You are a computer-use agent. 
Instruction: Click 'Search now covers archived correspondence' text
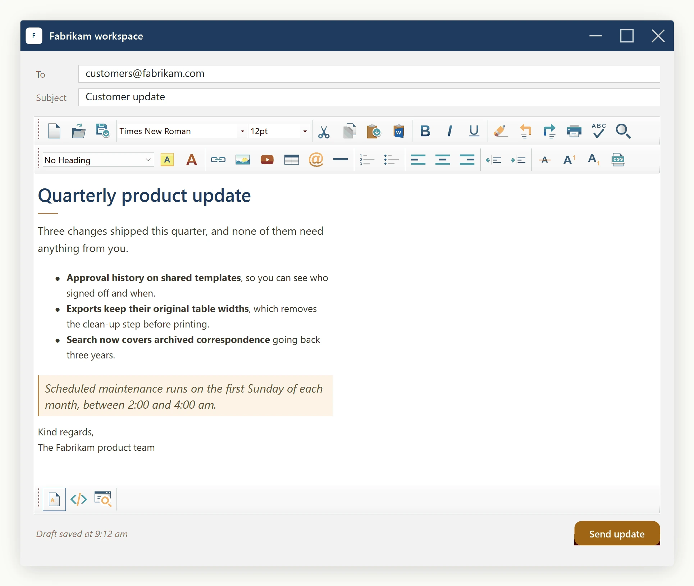[x=168, y=340]
